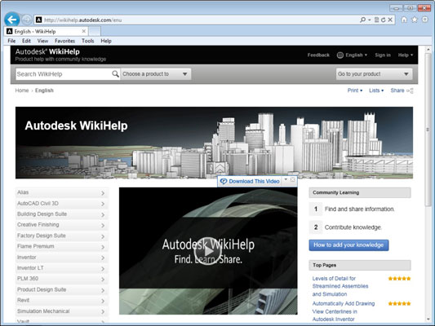435x326 pixels.
Task: Click Download This Video link
Action: tap(254, 181)
